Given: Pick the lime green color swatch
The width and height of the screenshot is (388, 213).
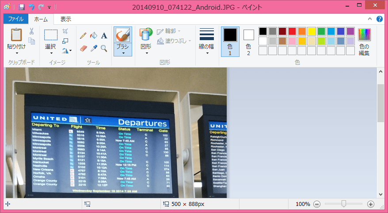Looking at the screenshot, I should pos(321,41).
